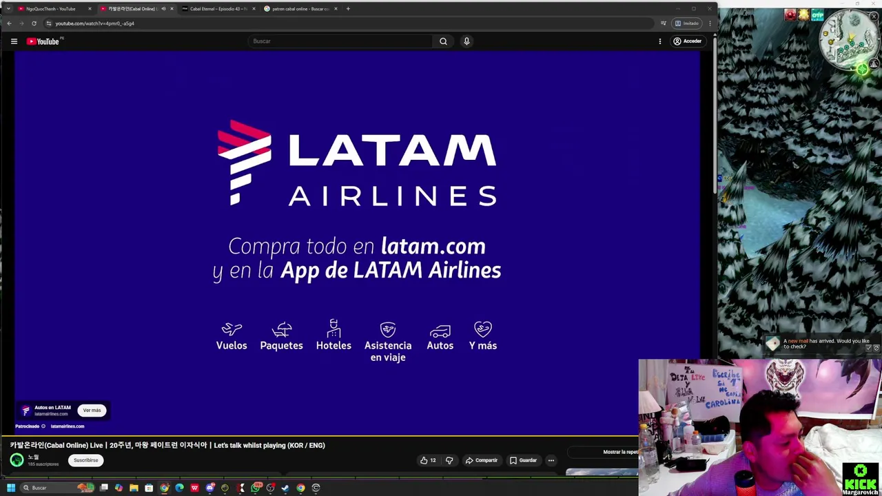The width and height of the screenshot is (882, 496).
Task: Reload the page with the refresh icon
Action: click(34, 23)
